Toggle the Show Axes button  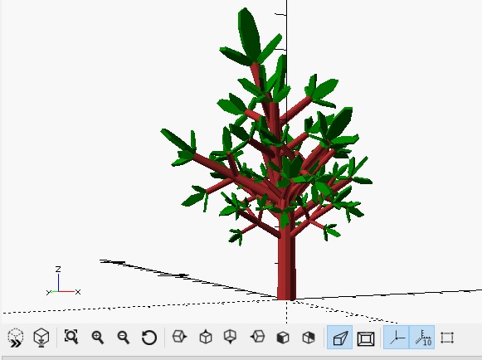click(x=397, y=338)
